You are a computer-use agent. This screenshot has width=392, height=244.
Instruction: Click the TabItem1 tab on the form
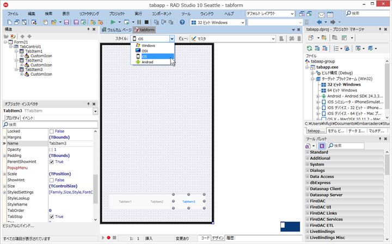[125, 202]
